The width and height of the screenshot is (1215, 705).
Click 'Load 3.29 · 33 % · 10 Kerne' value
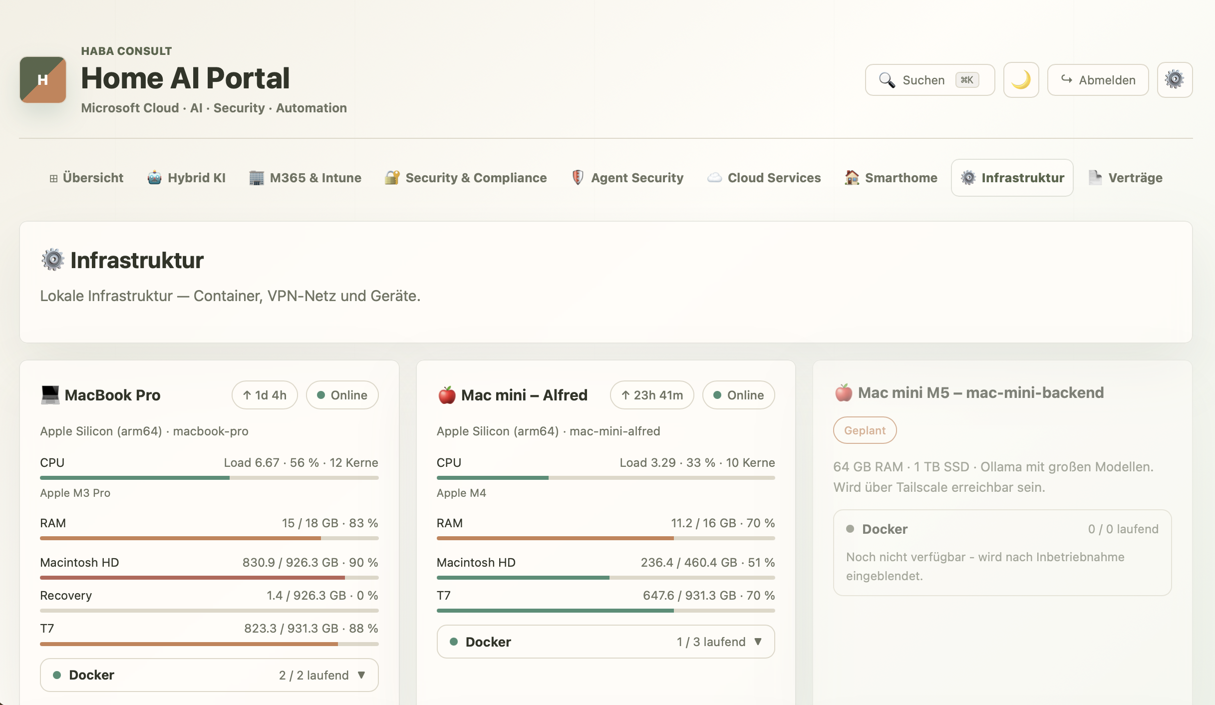pyautogui.click(x=697, y=463)
